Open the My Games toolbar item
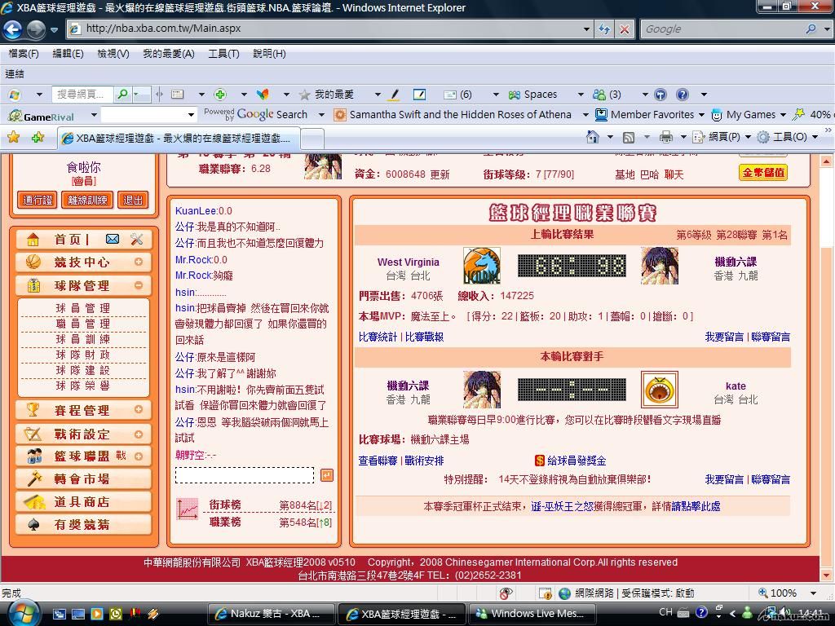 tap(744, 114)
